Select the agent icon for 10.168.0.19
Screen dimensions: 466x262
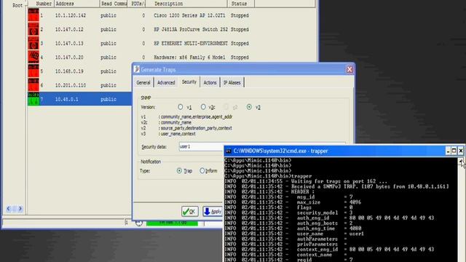(33, 71)
